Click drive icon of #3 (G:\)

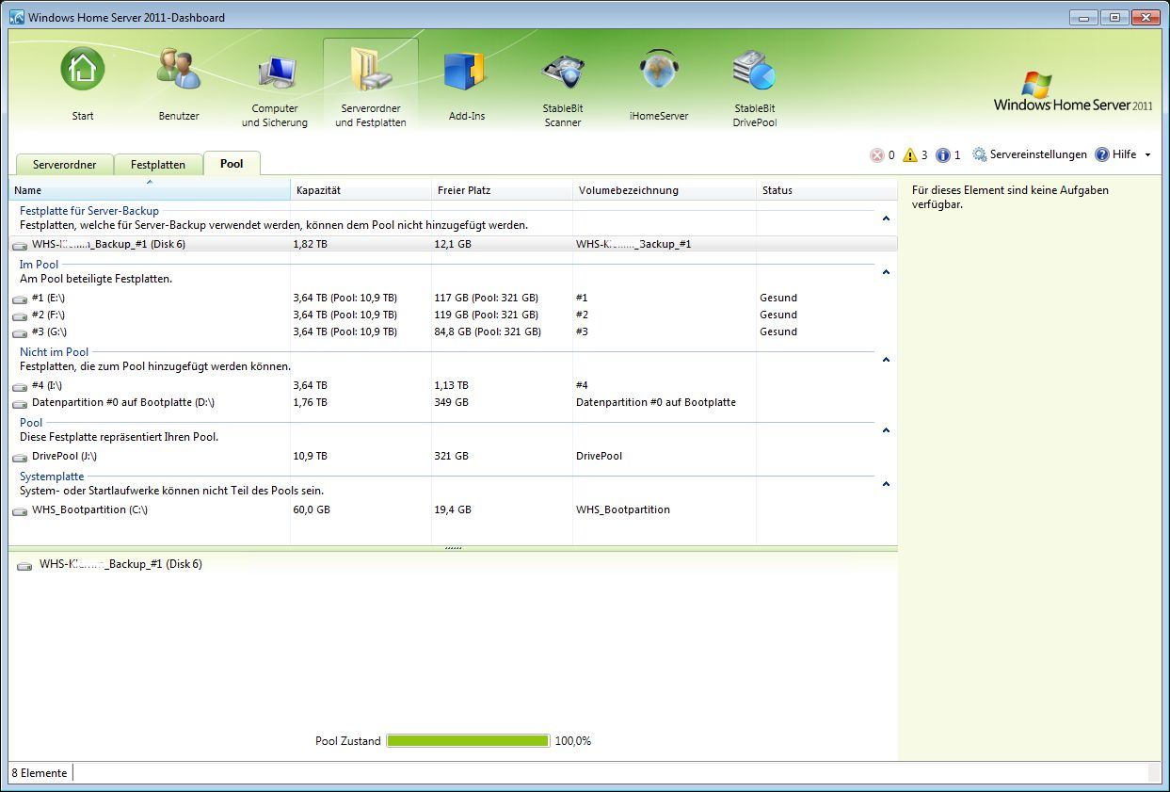point(20,333)
